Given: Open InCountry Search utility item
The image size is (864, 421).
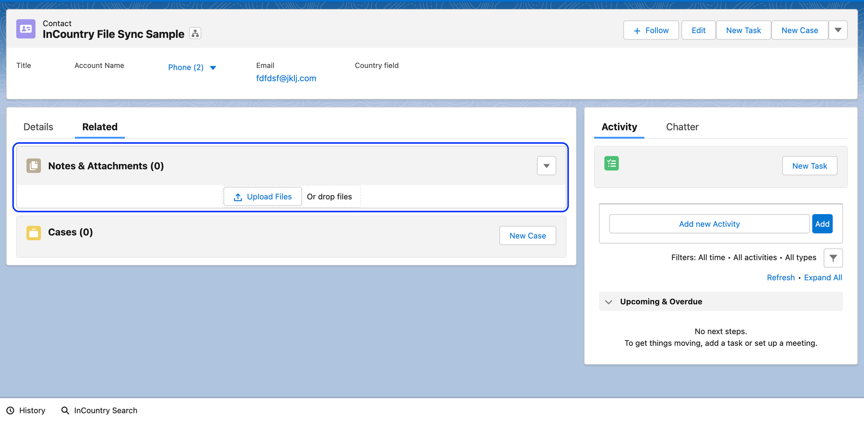Looking at the screenshot, I should click(x=99, y=410).
